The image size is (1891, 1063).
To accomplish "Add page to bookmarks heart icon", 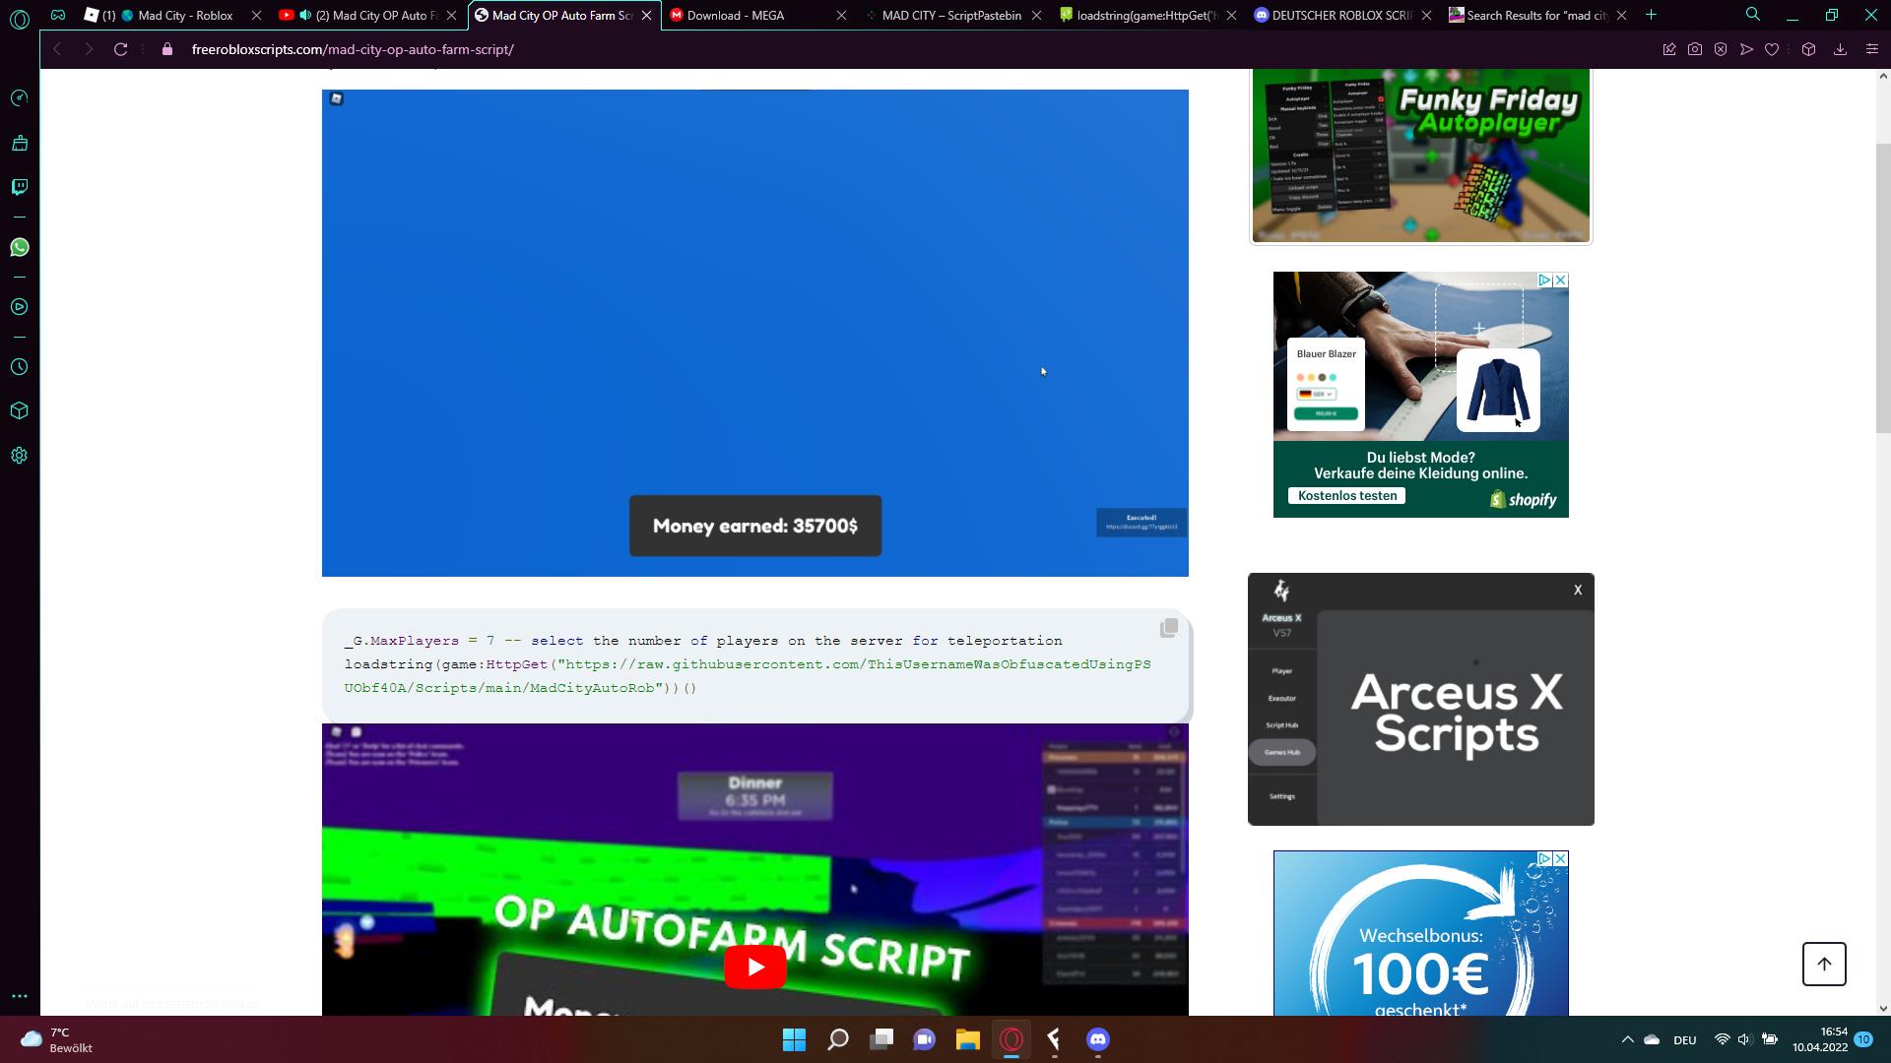I will tap(1771, 49).
